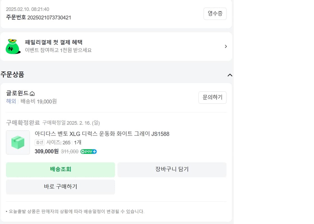314x224 pixels.
Task: Click the 오늘출발 상품 delivery notice text
Action: click(x=76, y=211)
